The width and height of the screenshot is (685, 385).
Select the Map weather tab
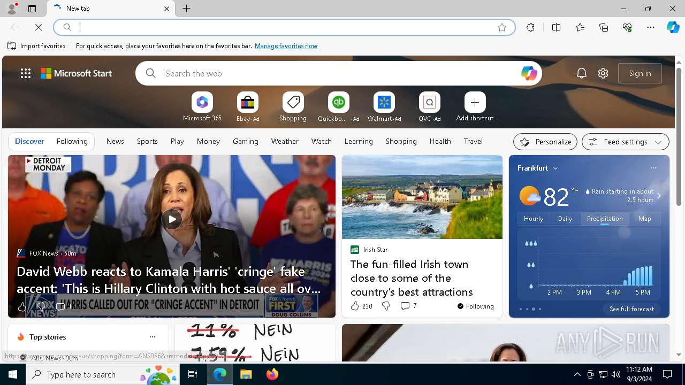pos(645,218)
